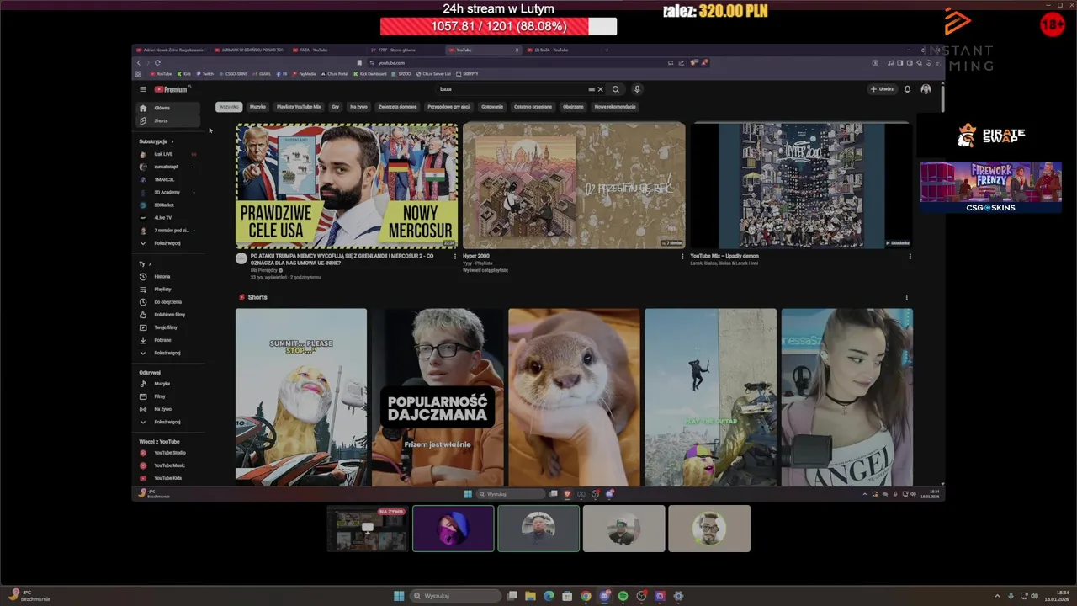
Task: Open Muzyka under Odkrywaj section
Action: click(x=168, y=384)
